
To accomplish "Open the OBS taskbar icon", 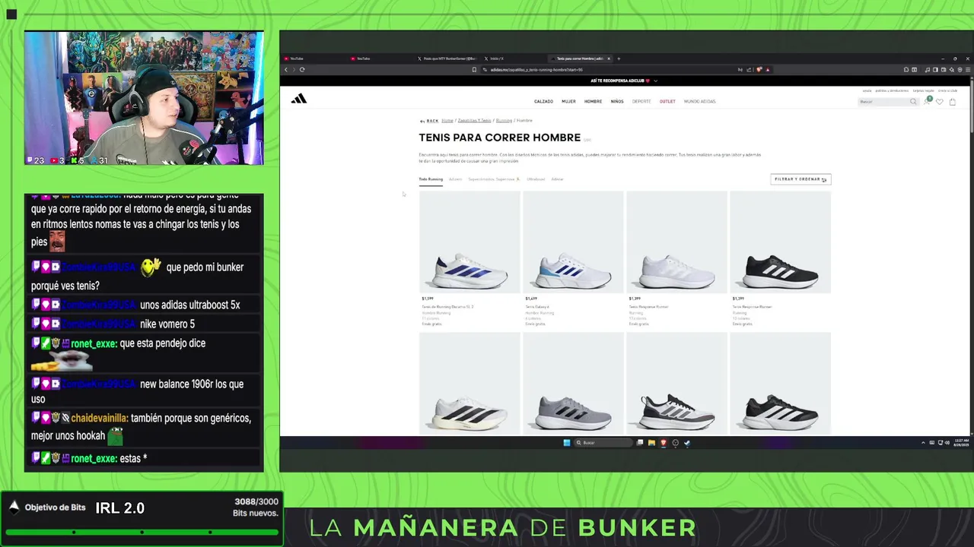I will (675, 443).
